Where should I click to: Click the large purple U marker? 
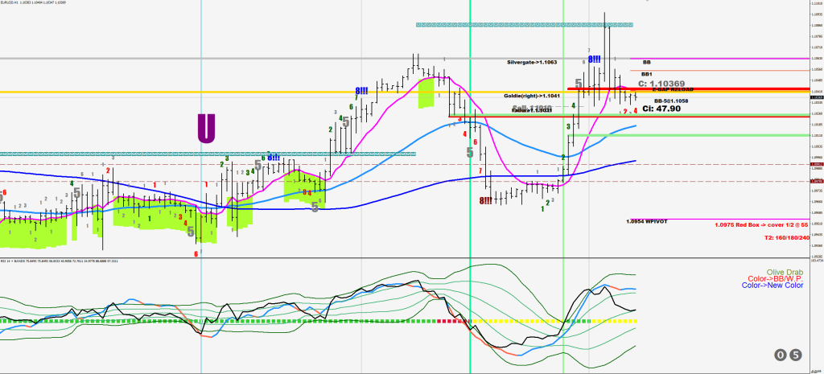[x=206, y=128]
